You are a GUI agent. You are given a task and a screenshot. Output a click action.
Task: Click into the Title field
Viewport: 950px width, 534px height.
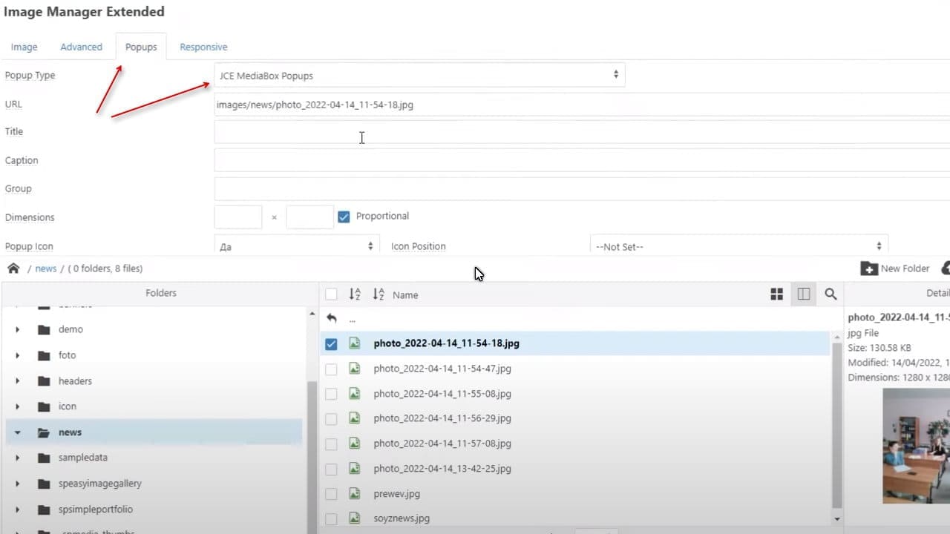point(582,132)
